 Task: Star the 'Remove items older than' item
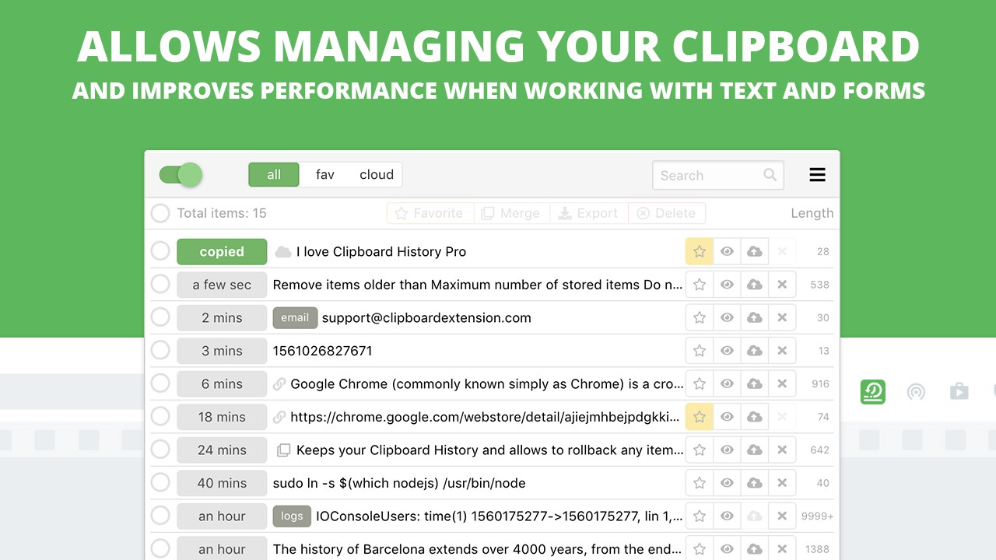click(x=700, y=285)
